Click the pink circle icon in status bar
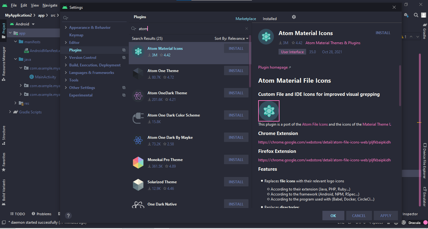Image resolution: width=428 pixels, height=229 pixels. click(x=425, y=223)
